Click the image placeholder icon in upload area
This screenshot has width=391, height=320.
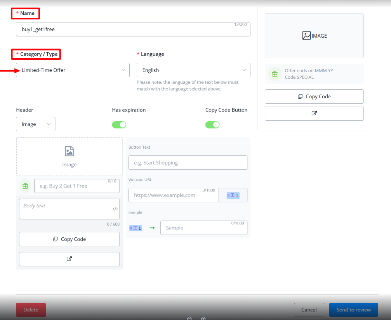[69, 151]
